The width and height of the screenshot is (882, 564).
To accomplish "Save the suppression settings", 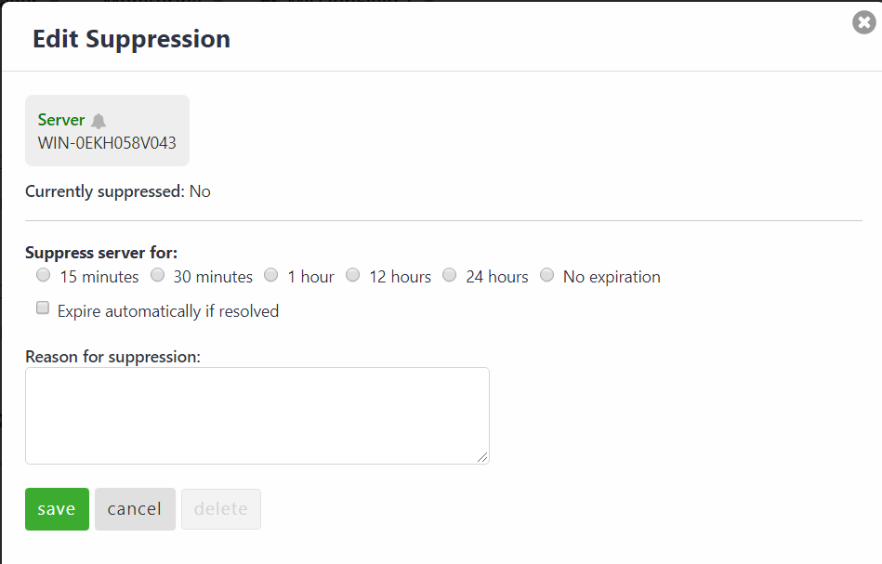I will (57, 509).
